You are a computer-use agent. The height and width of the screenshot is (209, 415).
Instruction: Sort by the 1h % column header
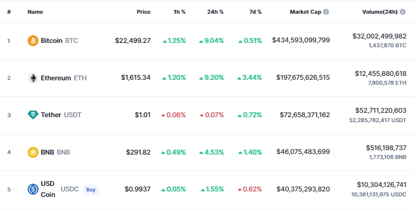[x=180, y=12]
